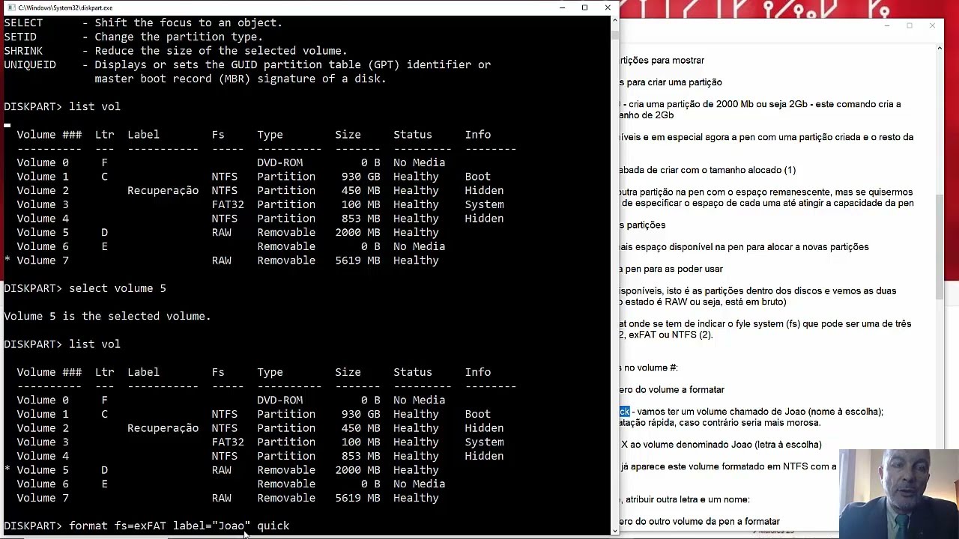The image size is (959, 539).
Task: Click the diskpart.exe title bar icon
Action: (10, 7)
